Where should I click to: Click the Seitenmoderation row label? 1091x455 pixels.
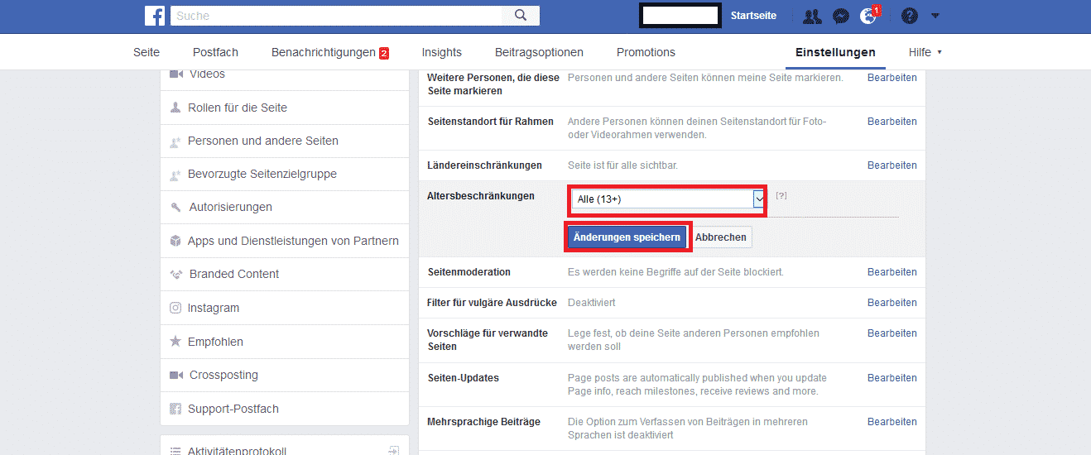469,272
